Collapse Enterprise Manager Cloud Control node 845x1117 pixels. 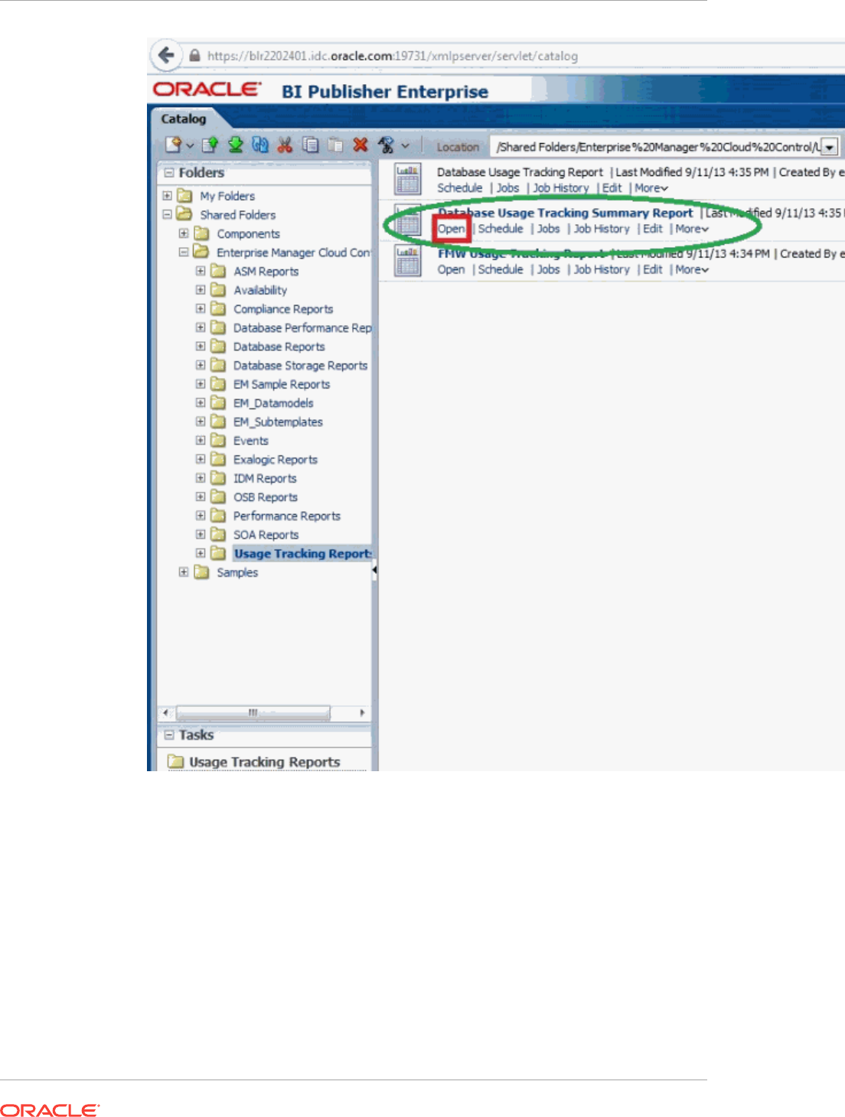[184, 252]
